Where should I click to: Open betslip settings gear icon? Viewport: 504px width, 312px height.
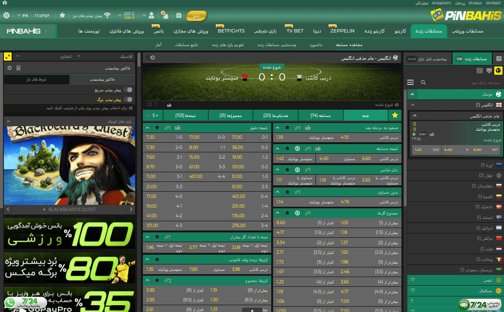pyautogui.click(x=9, y=68)
